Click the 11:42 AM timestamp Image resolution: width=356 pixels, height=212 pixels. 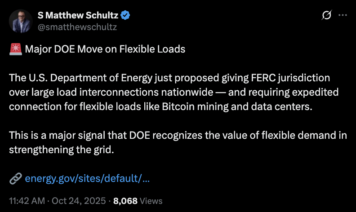pos(27,200)
